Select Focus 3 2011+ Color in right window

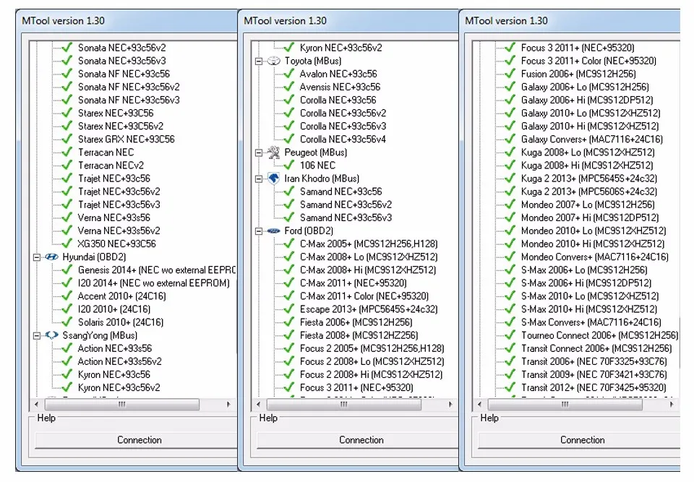point(588,61)
